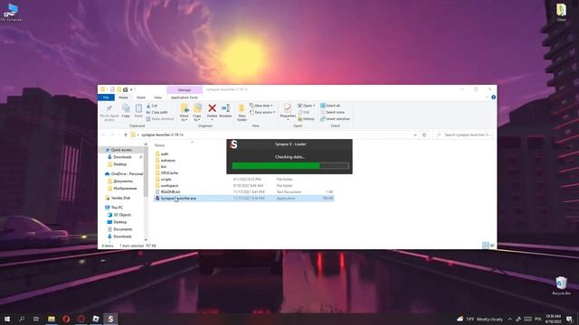Image resolution: width=579 pixels, height=325 pixels.
Task: Click the Manage contextual tab
Action: pyautogui.click(x=185, y=90)
